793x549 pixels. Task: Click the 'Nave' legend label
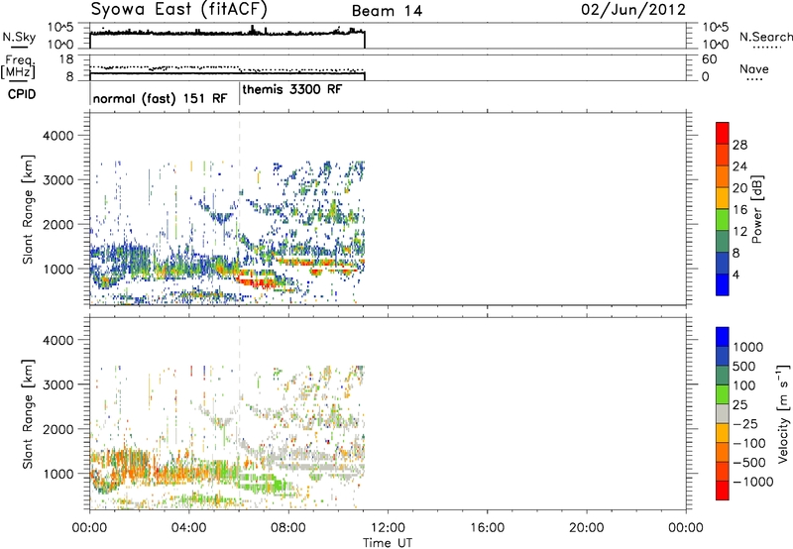(754, 68)
